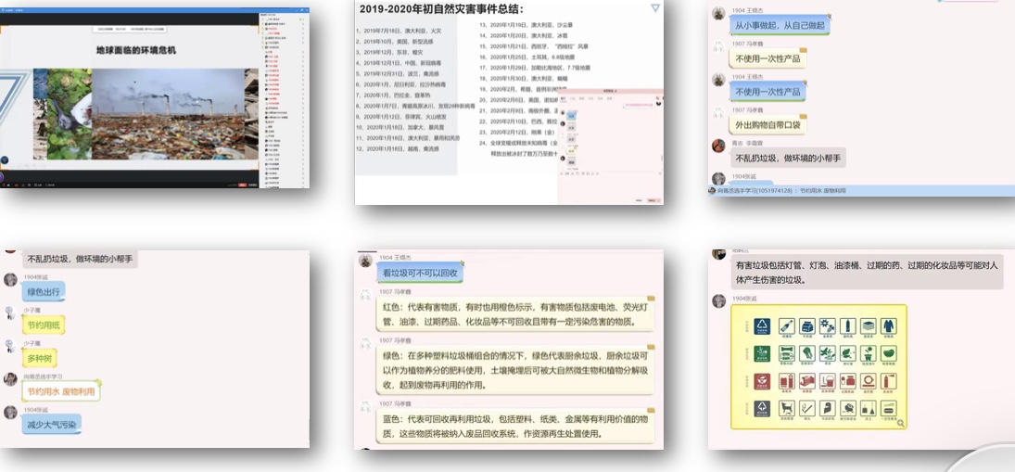1015x472 pixels.
Task: Click the avatar beside the 减少大气污染 message
Action: pyautogui.click(x=10, y=413)
